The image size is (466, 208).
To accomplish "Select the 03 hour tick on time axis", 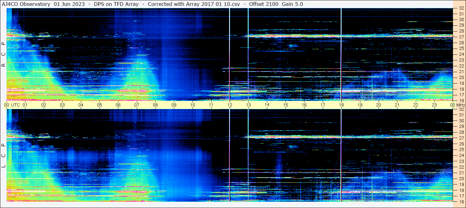I will point(62,105).
